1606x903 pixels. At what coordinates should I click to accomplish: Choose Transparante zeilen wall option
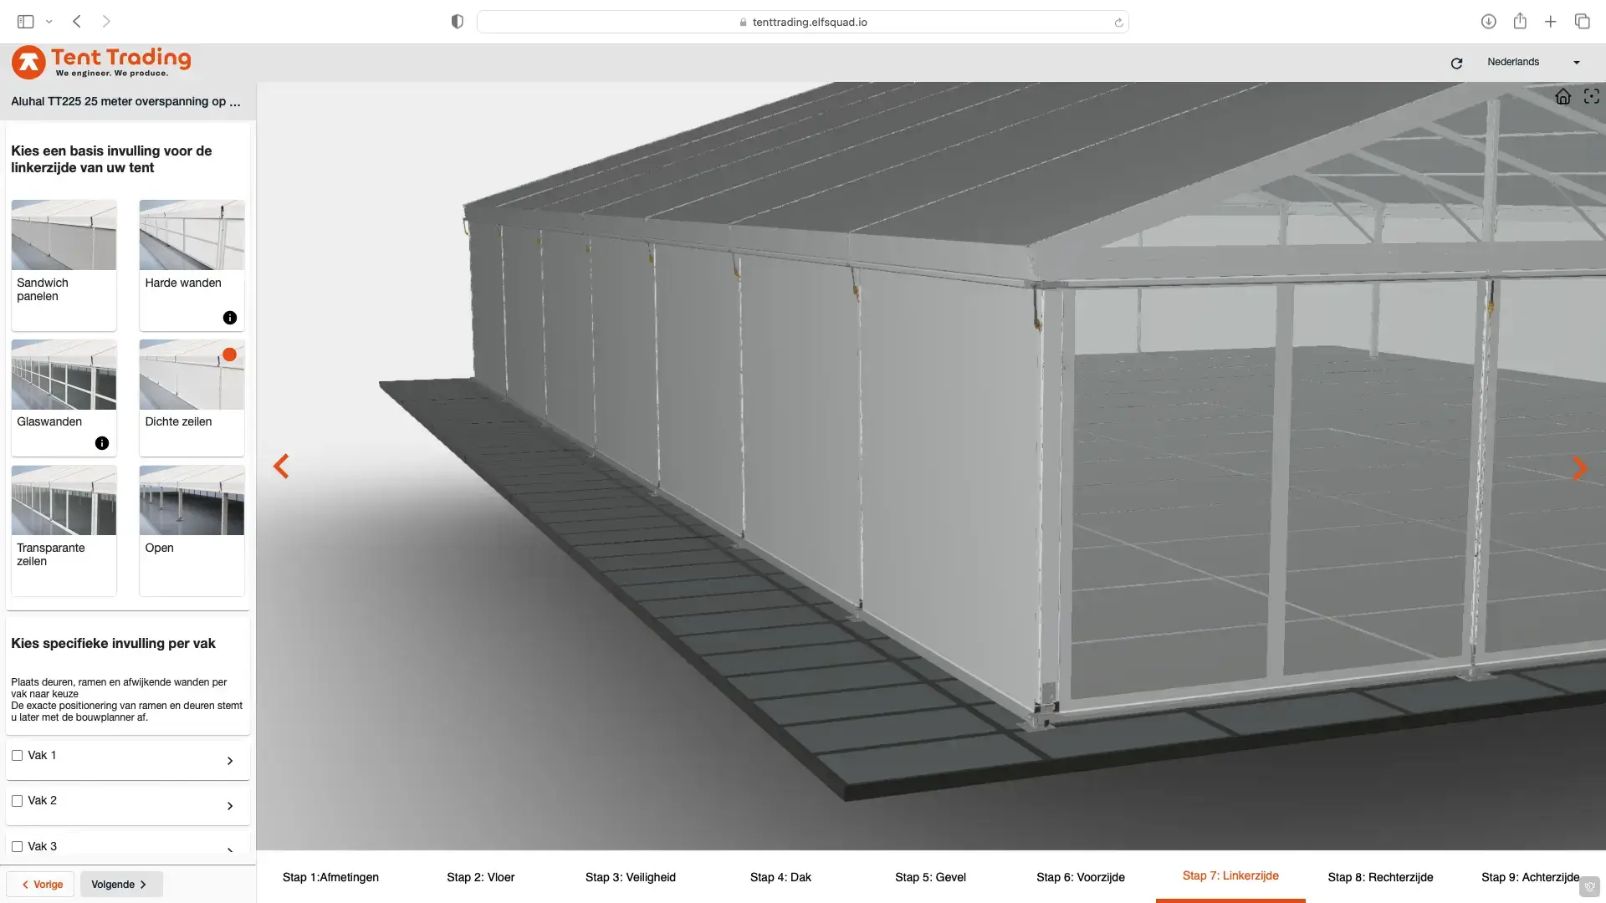pos(64,531)
